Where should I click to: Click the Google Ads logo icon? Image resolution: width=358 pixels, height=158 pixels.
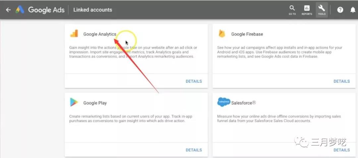coord(20,10)
